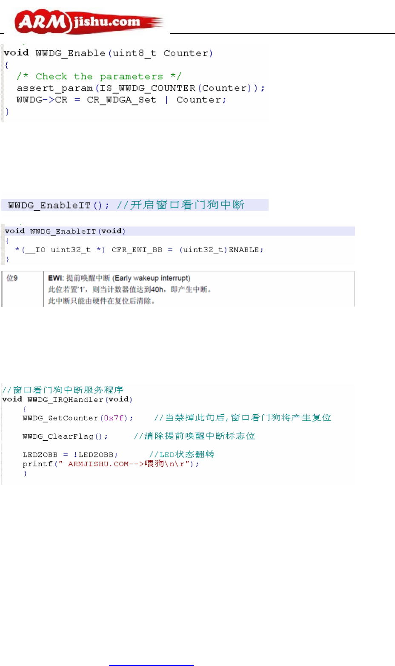
Task: Click the printf " ARMJISHU.COM-->喂狗" line
Action: point(111,464)
